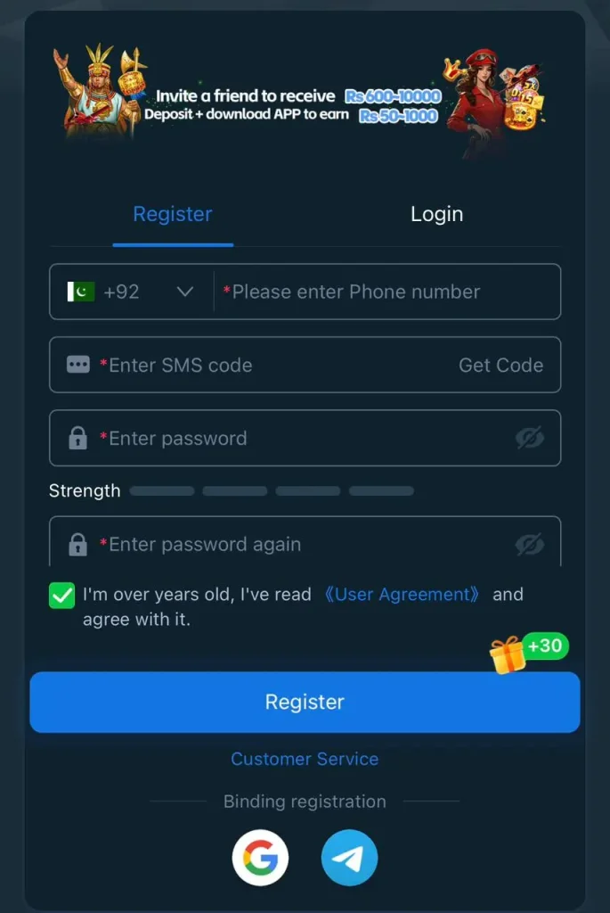
Task: Click the SMS code bubble icon
Action: [x=78, y=365]
